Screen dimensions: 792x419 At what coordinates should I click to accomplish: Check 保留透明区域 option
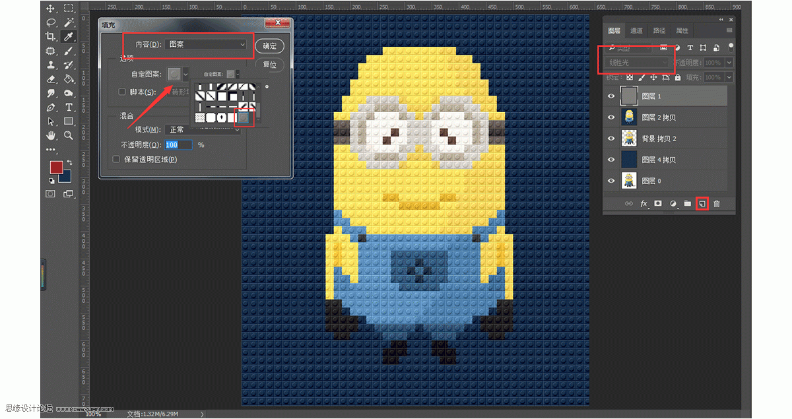click(x=117, y=159)
